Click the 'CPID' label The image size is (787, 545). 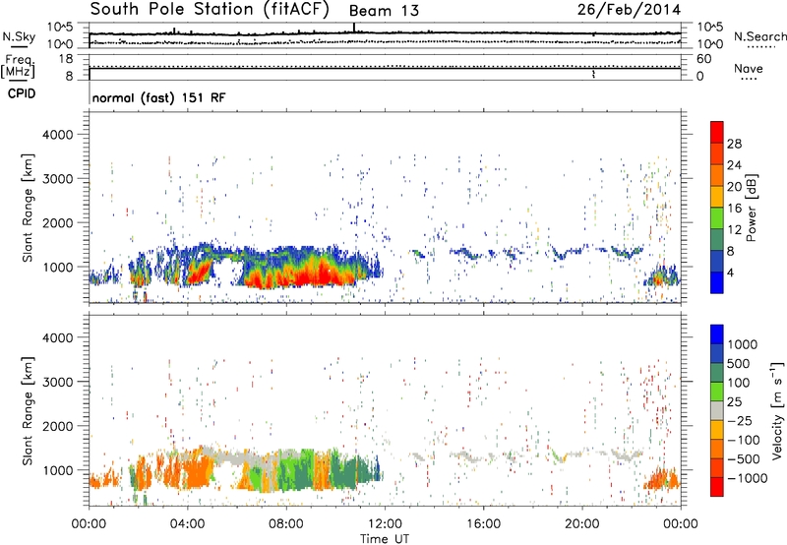(22, 93)
